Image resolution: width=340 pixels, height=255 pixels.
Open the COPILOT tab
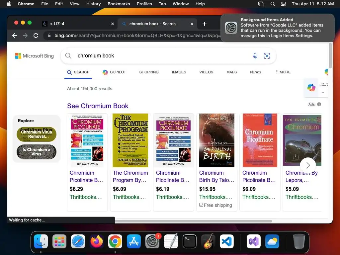(x=114, y=72)
